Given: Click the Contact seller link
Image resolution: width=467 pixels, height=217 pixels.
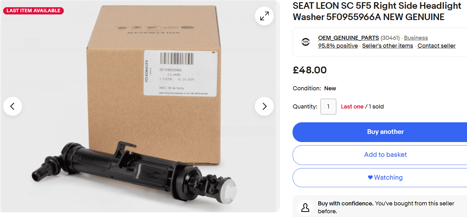Looking at the screenshot, I should 436,46.
